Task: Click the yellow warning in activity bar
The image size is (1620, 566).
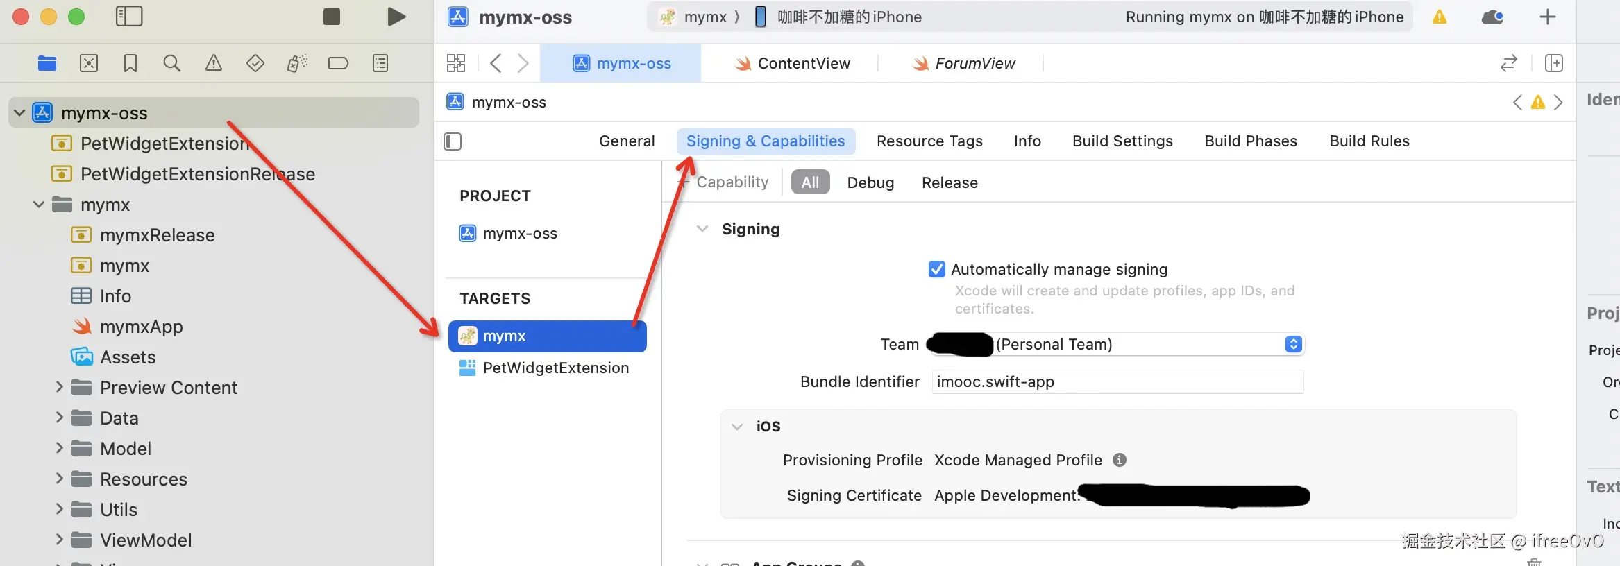Action: tap(1440, 17)
